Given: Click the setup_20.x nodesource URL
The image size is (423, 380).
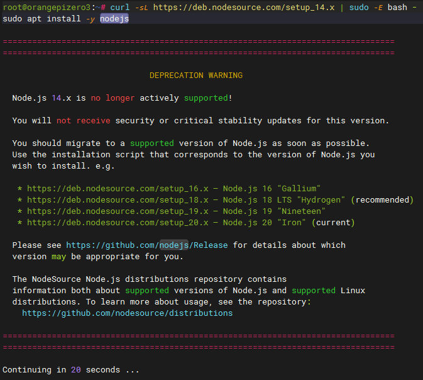Looking at the screenshot, I should pos(118,223).
